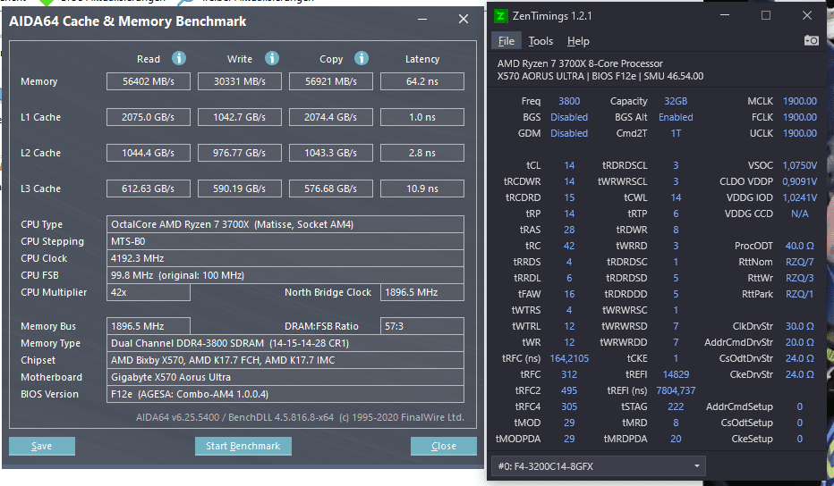Click L2 Cache Read value 1044.4 GB/s
This screenshot has height=486, width=834.
pos(149,153)
